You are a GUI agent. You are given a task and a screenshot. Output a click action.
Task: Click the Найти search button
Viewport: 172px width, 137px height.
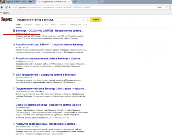[x=96, y=20]
